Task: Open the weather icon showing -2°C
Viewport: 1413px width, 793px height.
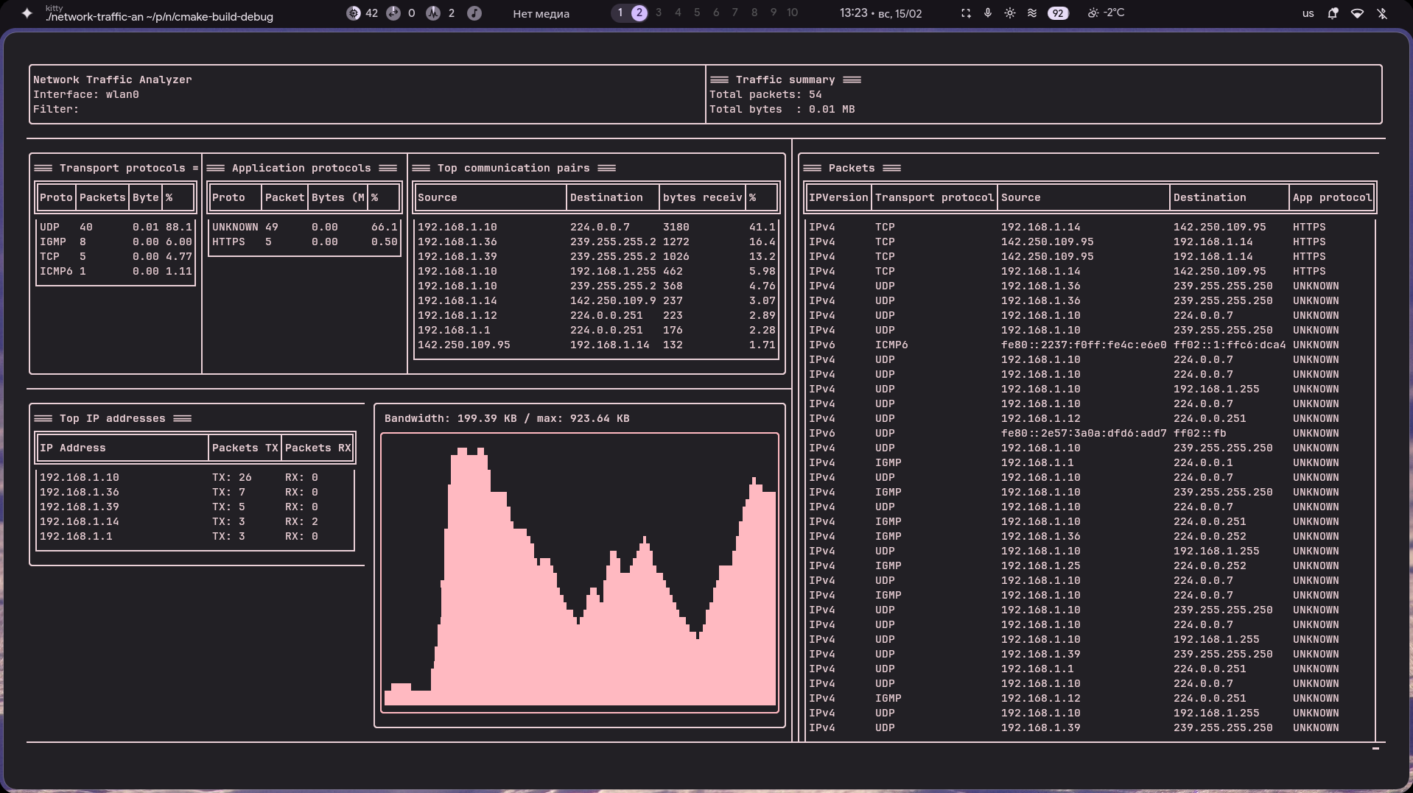Action: tap(1093, 13)
